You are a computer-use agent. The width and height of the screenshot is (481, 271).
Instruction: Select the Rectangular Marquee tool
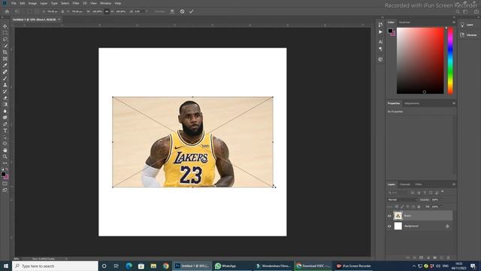point(5,32)
